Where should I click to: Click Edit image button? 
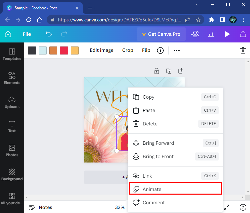(x=102, y=50)
